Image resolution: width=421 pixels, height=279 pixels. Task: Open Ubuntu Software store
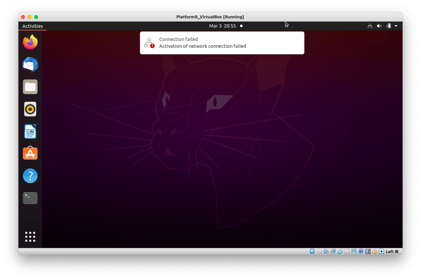click(30, 153)
